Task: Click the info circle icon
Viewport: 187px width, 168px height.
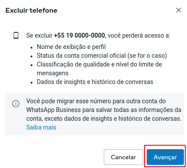Action: coord(16,104)
